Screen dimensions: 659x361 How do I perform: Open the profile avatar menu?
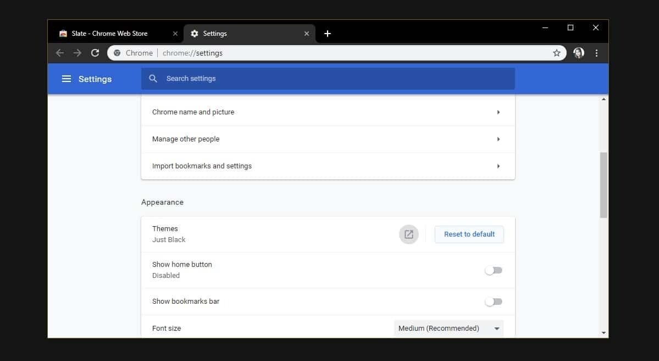578,53
